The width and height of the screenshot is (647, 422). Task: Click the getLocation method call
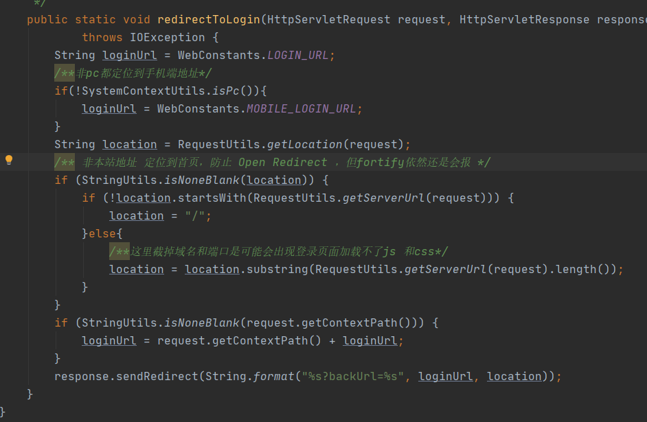(x=304, y=144)
